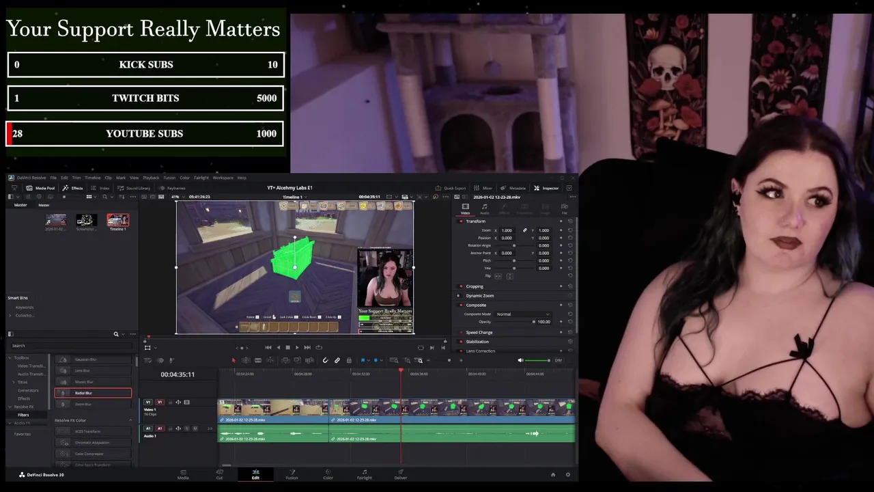Click flip horizontal button in Transform
Image resolution: width=874 pixels, height=492 pixels.
click(498, 276)
